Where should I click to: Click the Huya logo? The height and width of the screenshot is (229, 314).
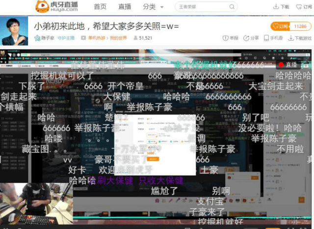56,6
